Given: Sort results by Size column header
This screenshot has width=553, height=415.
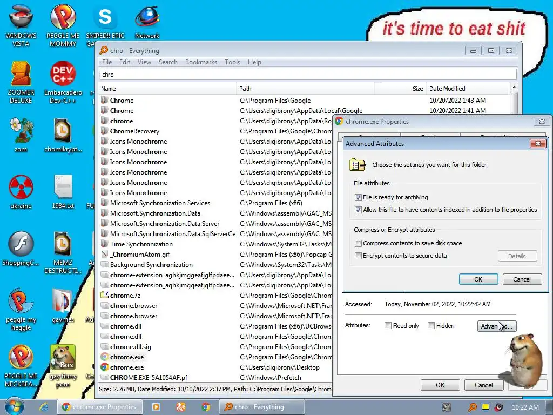Looking at the screenshot, I should (x=400, y=89).
